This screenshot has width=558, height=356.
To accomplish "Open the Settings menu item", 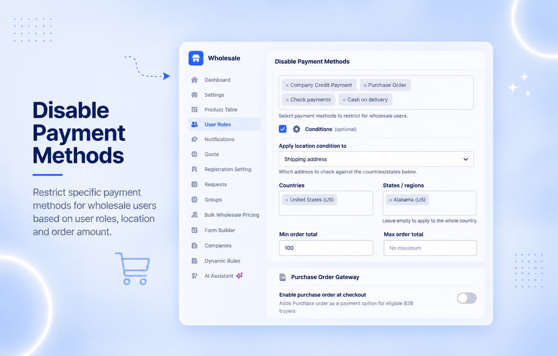I will (224, 95).
